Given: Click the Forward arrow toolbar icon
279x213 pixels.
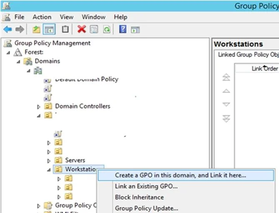Looking at the screenshot, I should click(x=20, y=29).
